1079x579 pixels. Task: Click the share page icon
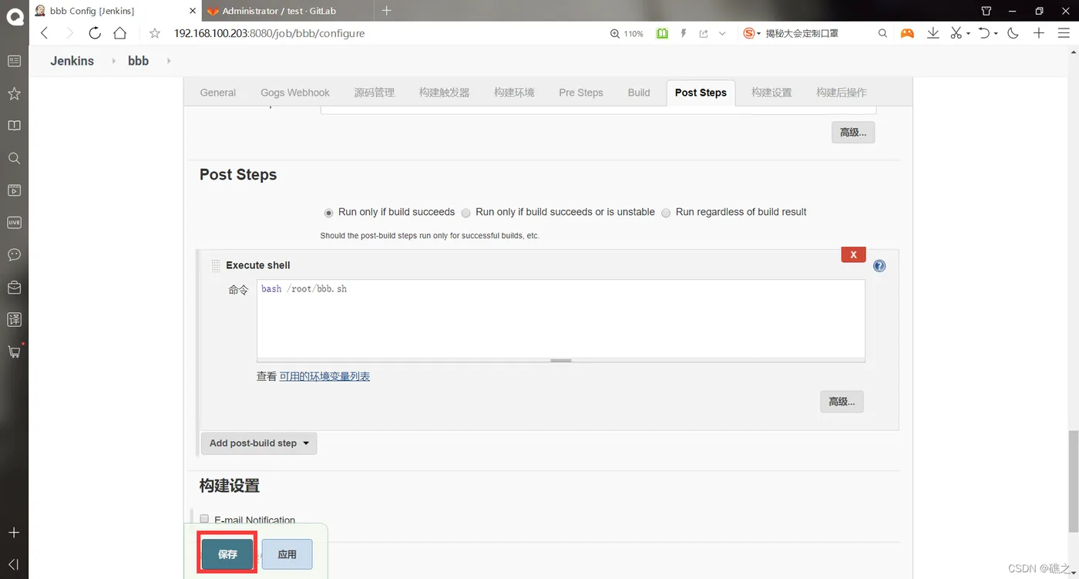[704, 33]
